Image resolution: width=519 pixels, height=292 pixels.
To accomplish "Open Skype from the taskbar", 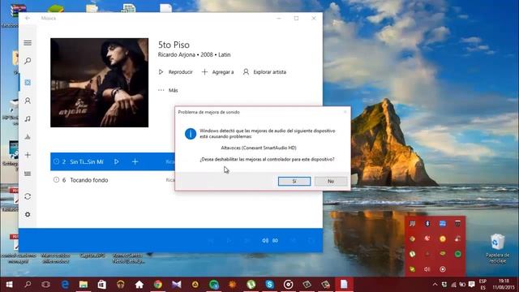I will pos(269,285).
